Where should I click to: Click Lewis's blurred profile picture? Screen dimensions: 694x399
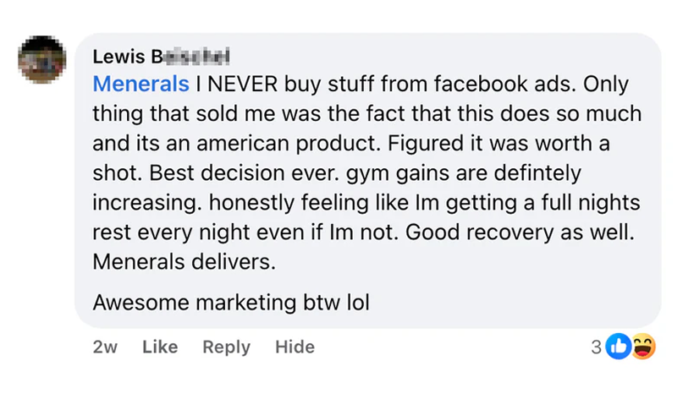pyautogui.click(x=41, y=60)
